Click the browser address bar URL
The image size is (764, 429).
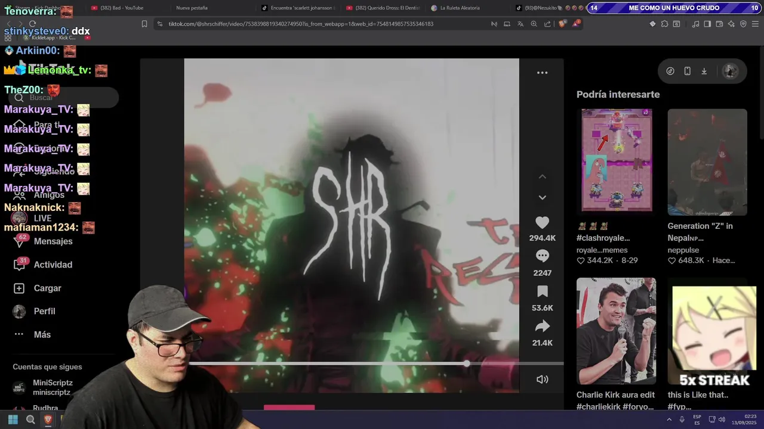301,24
